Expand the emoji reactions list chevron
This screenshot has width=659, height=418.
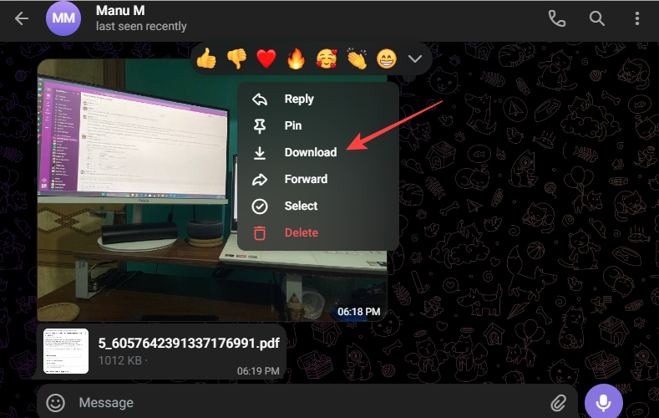click(415, 59)
